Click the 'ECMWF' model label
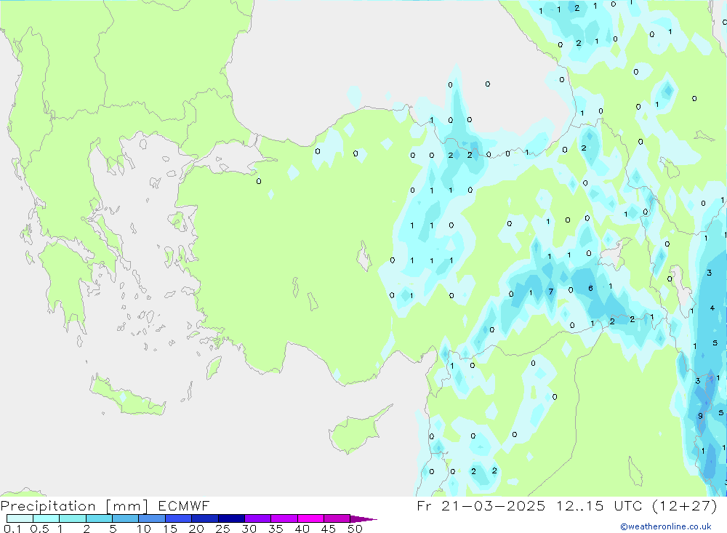The width and height of the screenshot is (727, 533). (x=184, y=505)
